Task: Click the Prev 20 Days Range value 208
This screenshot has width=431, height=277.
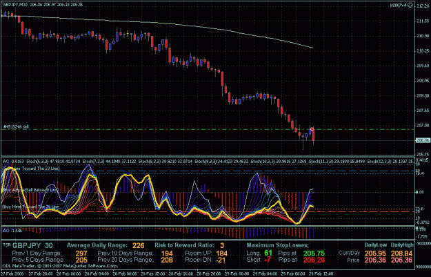Action: pyautogui.click(x=167, y=260)
